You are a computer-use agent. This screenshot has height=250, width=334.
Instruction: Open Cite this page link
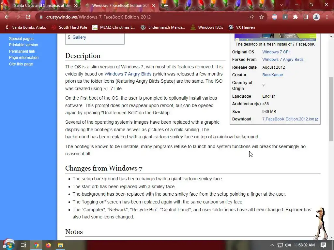(x=21, y=64)
